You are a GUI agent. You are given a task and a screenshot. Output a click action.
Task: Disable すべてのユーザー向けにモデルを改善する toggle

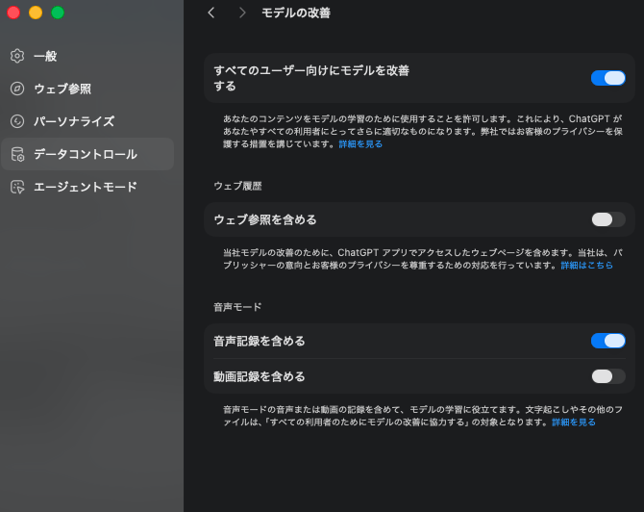point(607,78)
